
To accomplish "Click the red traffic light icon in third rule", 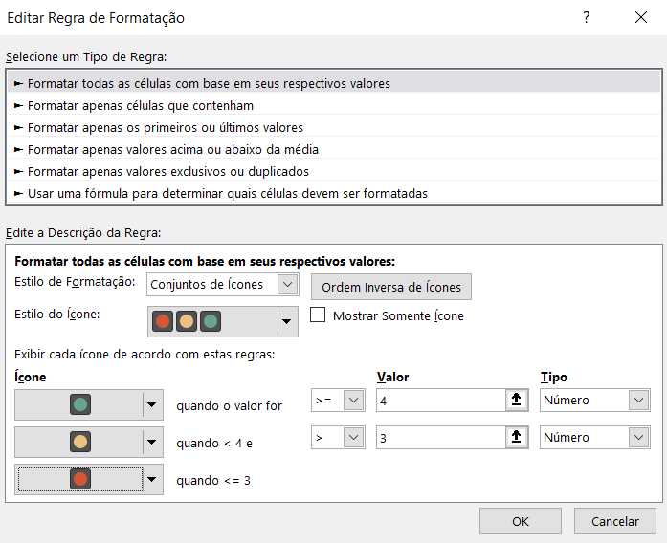I will tap(80, 479).
